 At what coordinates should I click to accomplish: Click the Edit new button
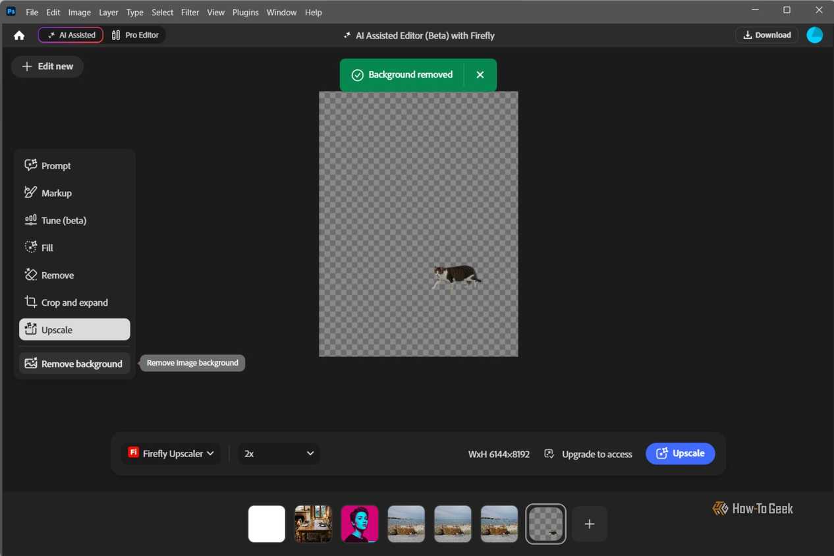coord(47,67)
